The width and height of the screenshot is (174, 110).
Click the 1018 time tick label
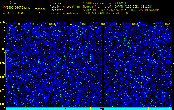coord(135,24)
